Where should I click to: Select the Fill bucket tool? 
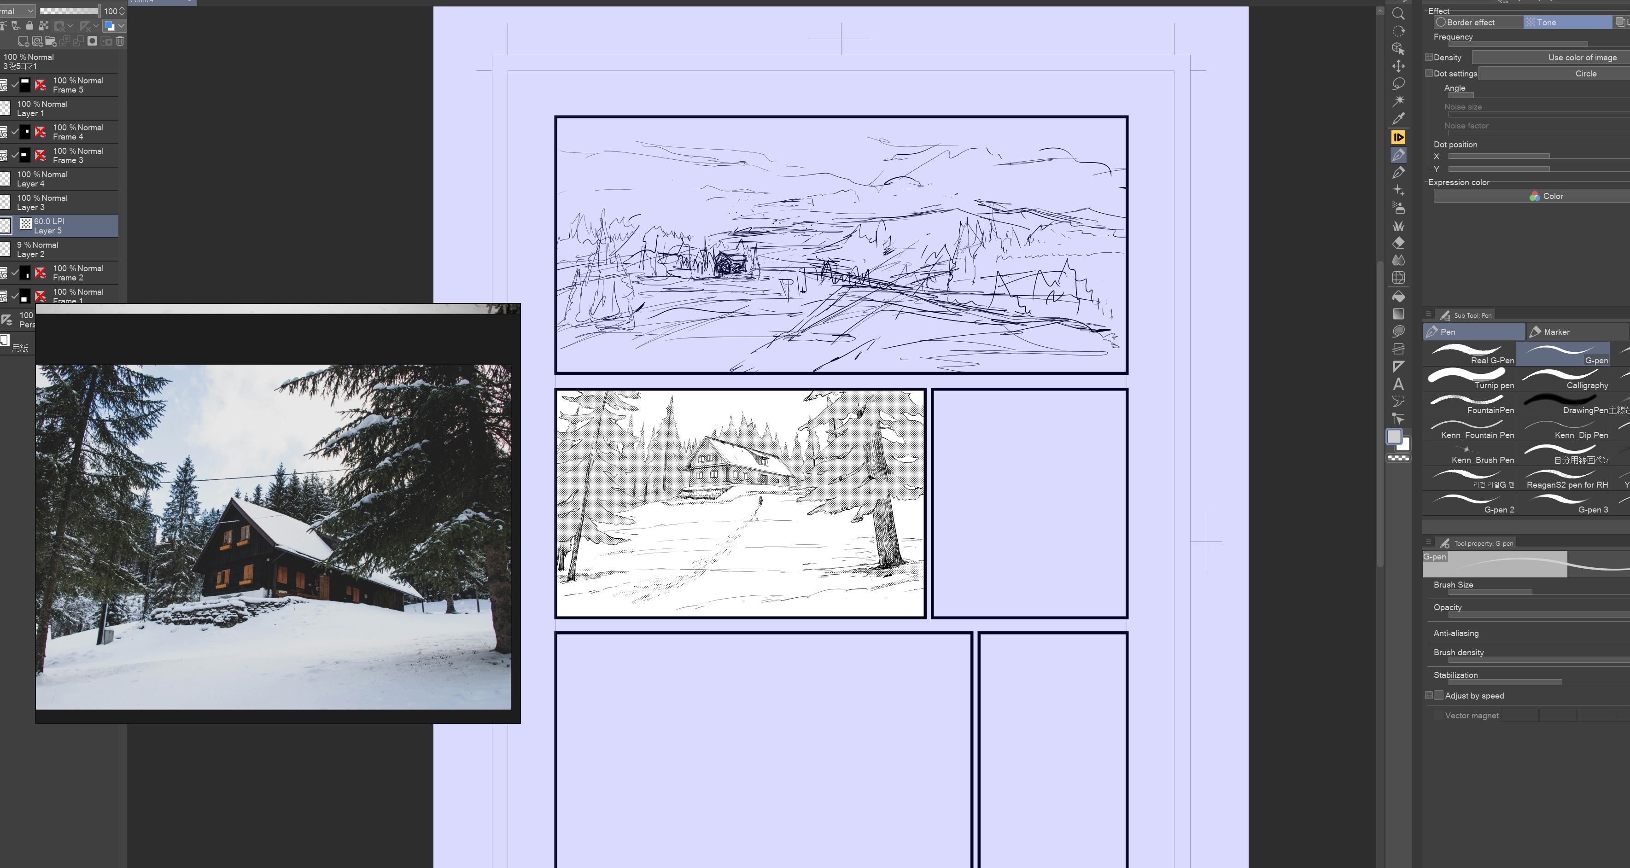click(x=1398, y=296)
